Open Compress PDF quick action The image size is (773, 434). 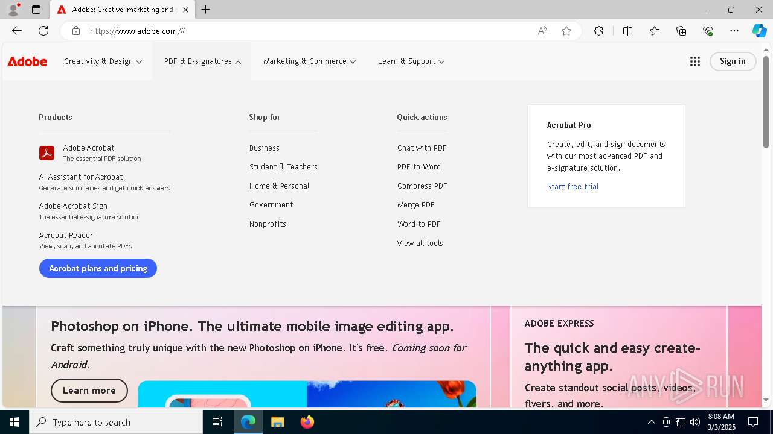[422, 186]
